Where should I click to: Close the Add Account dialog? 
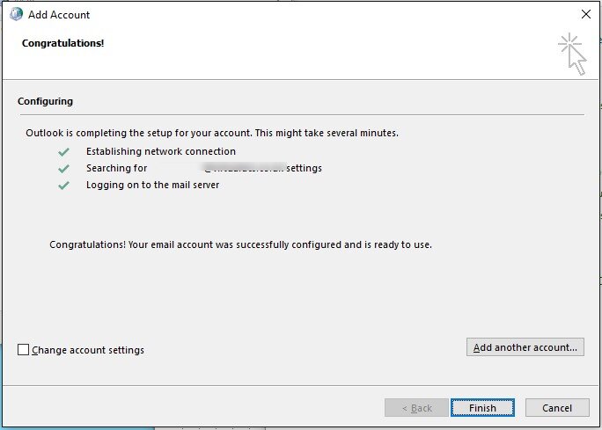pos(586,14)
